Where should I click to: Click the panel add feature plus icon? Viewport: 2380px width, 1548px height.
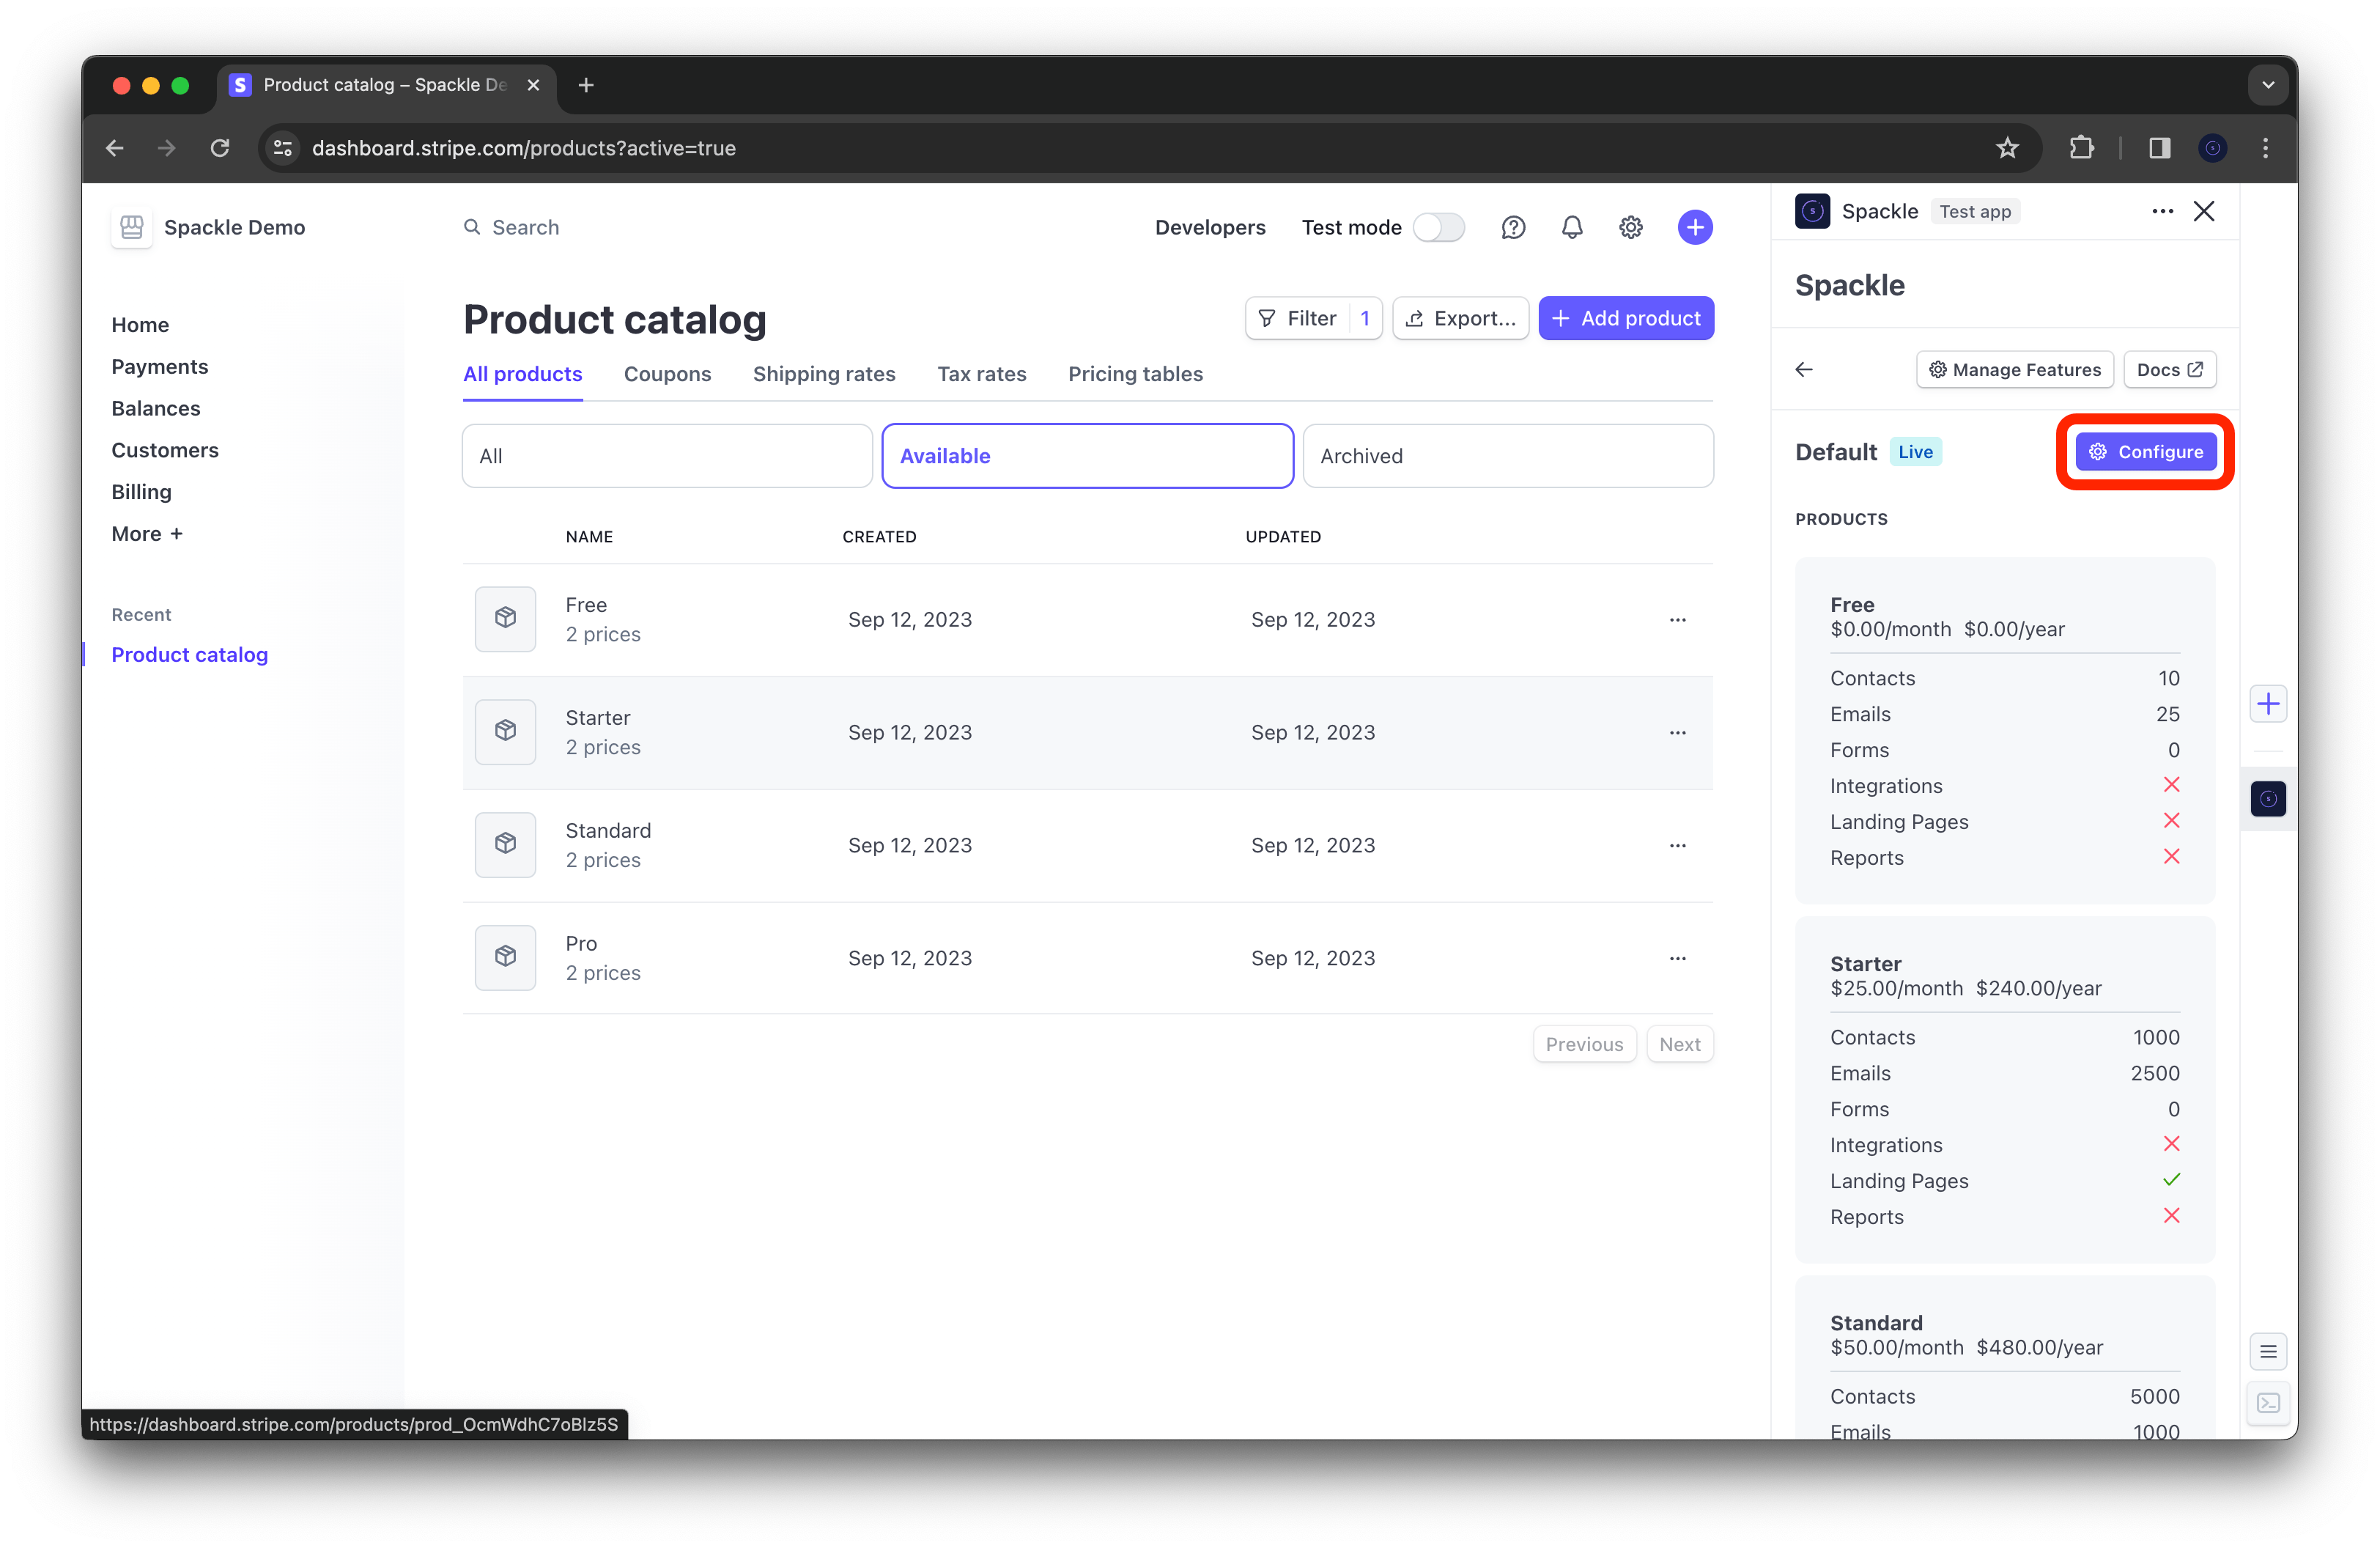(2271, 703)
